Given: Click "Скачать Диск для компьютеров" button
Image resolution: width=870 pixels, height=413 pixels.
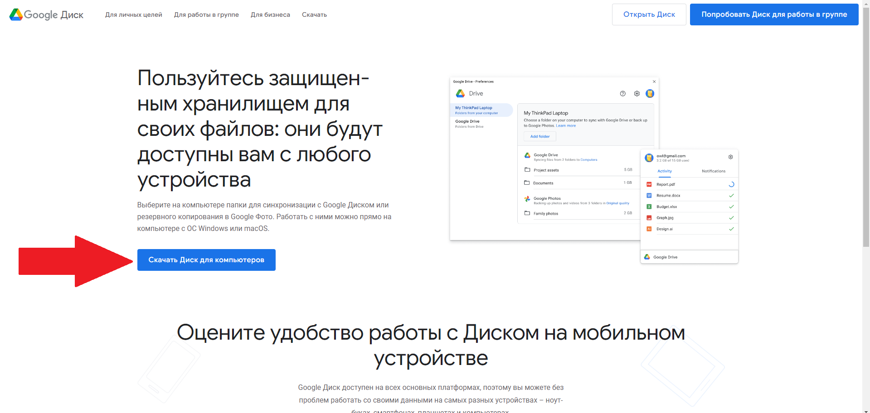Looking at the screenshot, I should click(206, 260).
